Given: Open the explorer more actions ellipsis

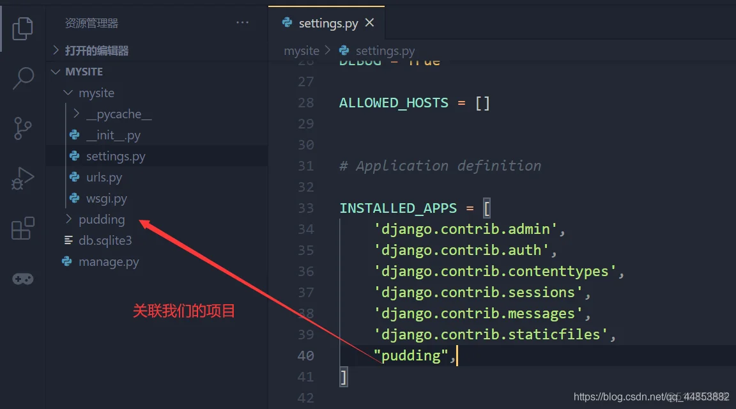Looking at the screenshot, I should coord(242,22).
